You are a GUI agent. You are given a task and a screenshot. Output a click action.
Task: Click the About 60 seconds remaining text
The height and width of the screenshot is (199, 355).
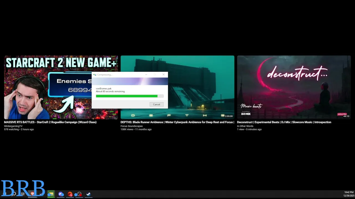point(110,91)
